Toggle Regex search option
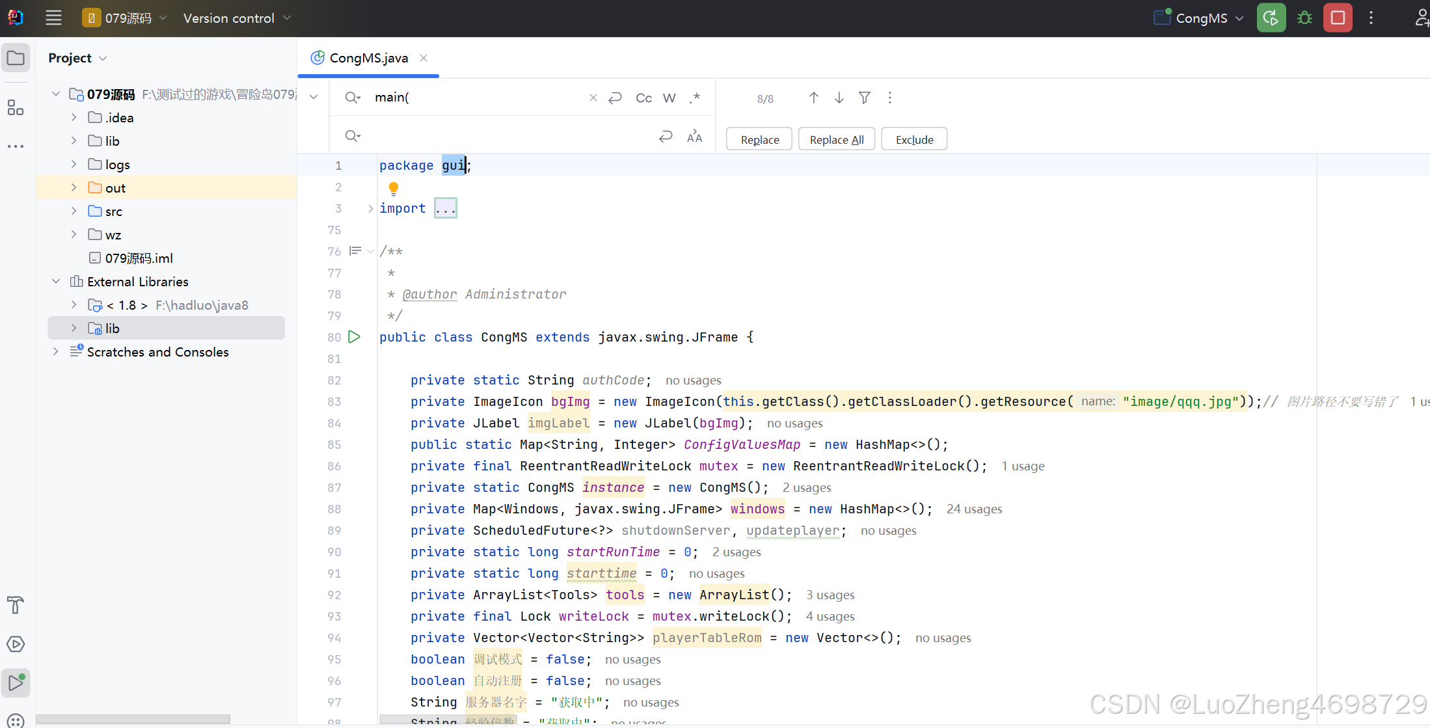The height and width of the screenshot is (728, 1430). click(x=695, y=98)
